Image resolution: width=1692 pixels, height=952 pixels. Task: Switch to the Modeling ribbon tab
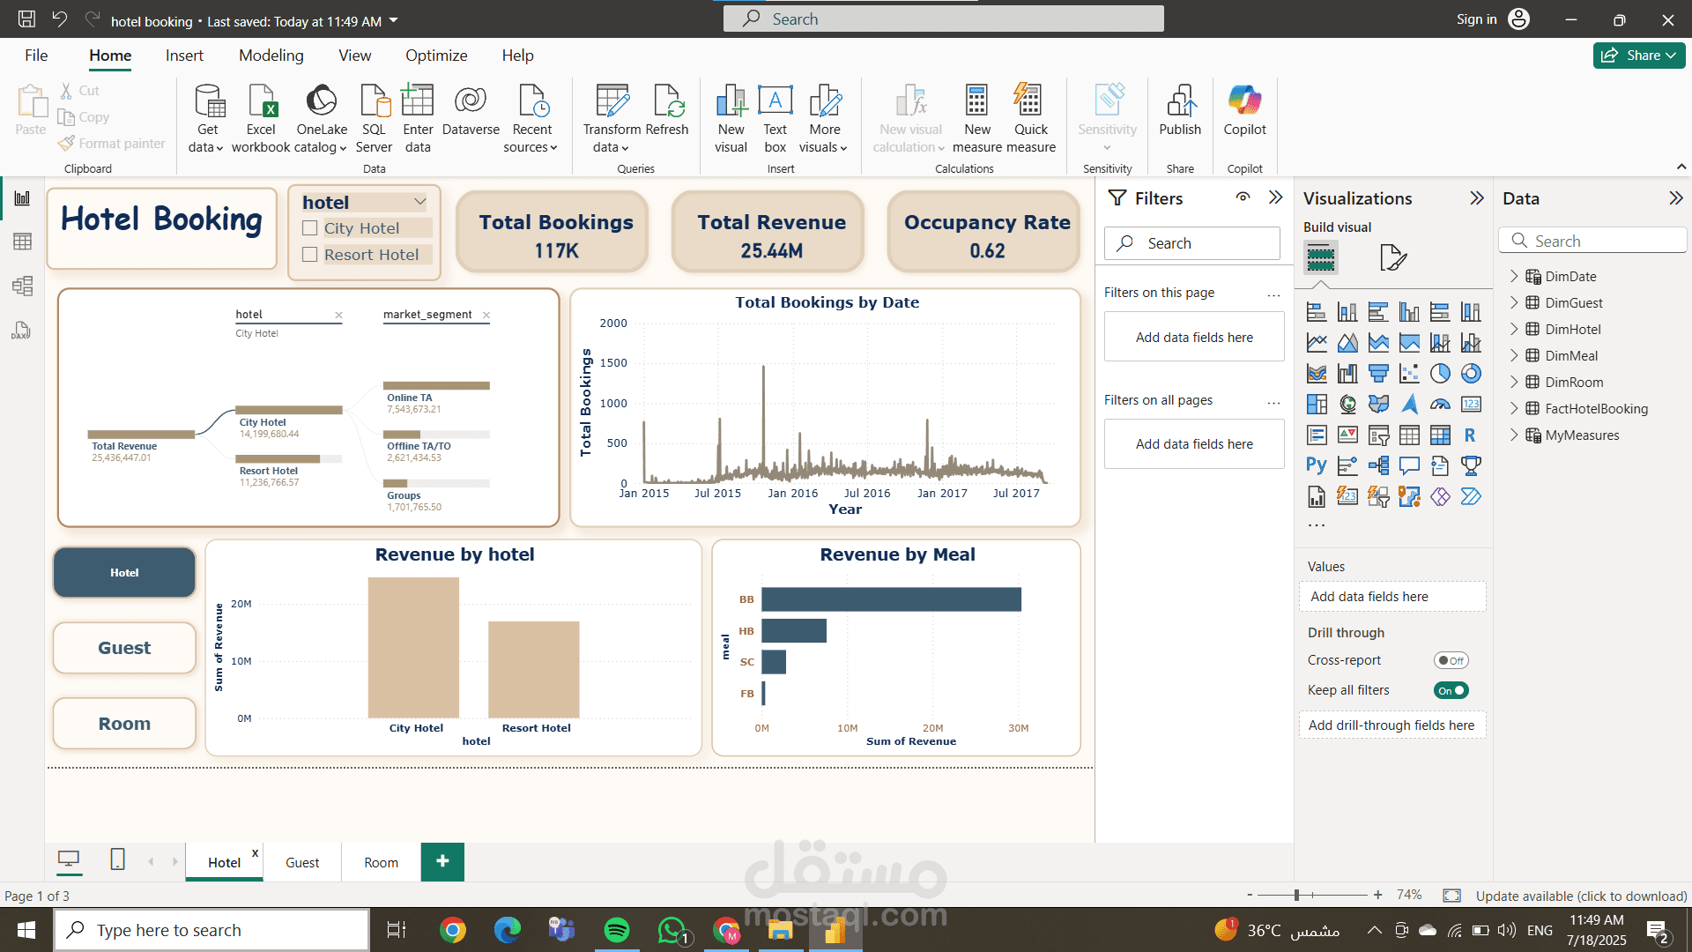click(x=271, y=56)
